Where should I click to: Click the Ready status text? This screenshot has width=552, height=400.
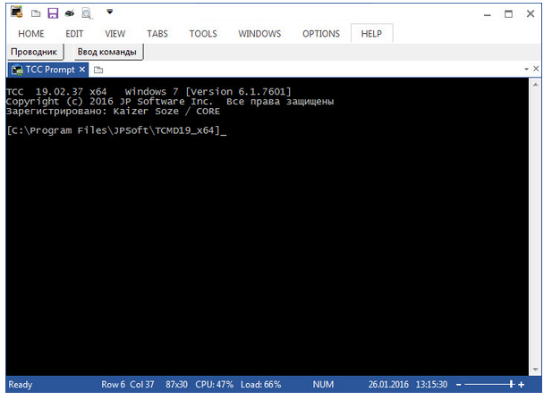[21, 385]
